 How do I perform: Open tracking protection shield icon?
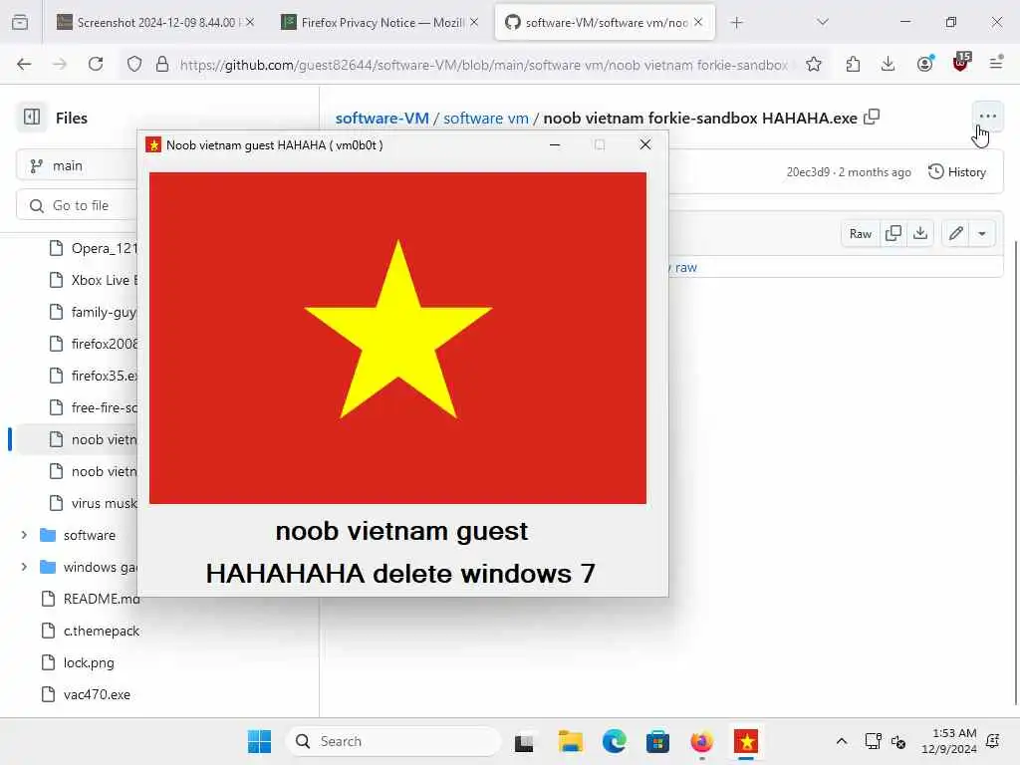[134, 64]
